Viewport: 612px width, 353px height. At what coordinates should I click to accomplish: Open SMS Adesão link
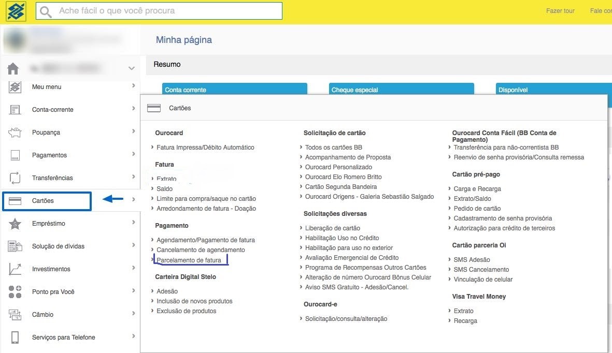[x=472, y=260]
